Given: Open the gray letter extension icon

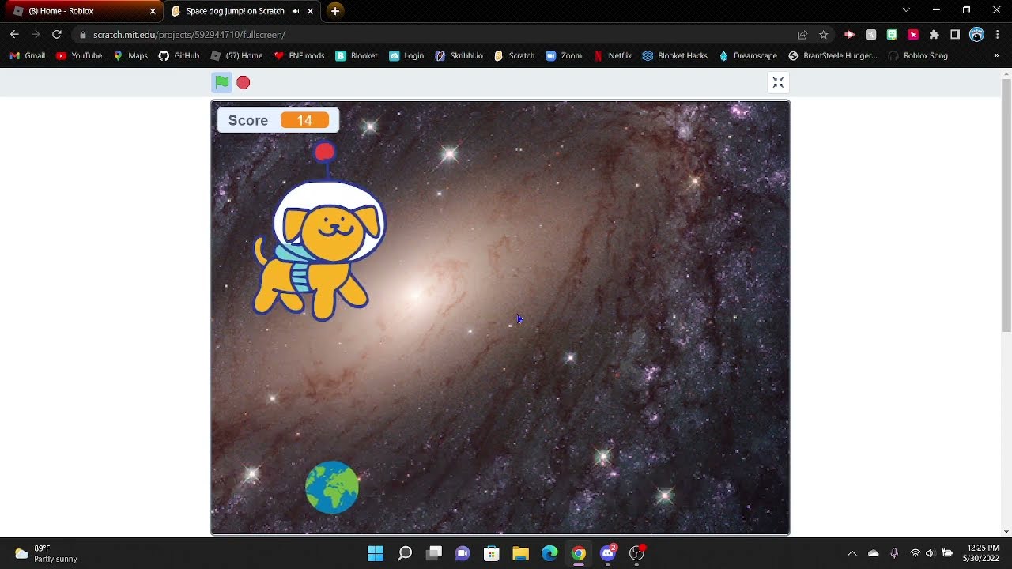Looking at the screenshot, I should [x=871, y=35].
